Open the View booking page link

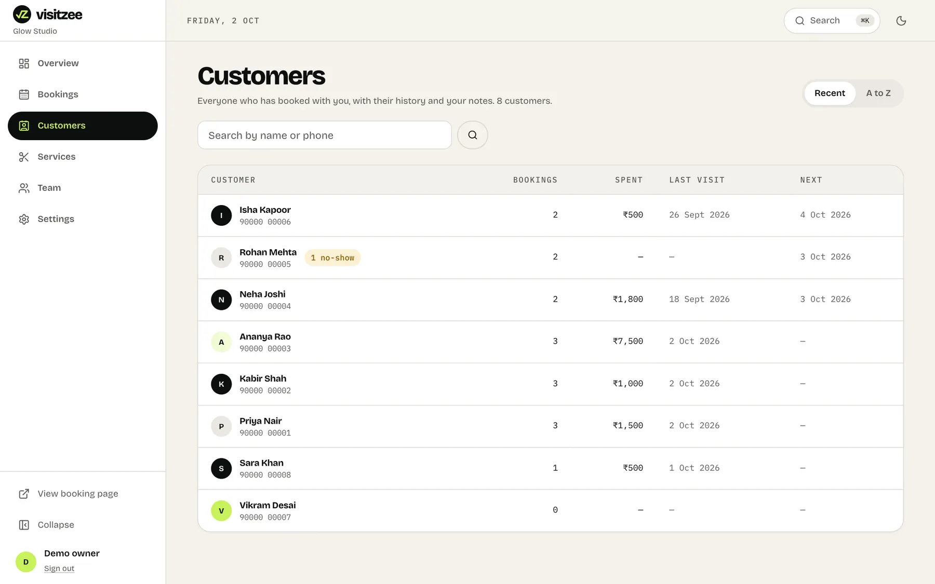[83, 494]
